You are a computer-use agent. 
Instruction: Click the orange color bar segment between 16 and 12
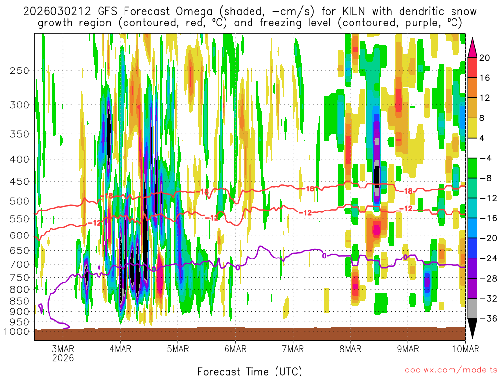pyautogui.click(x=472, y=88)
